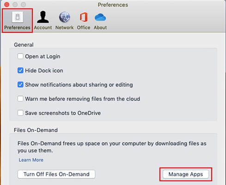Click the About tab label
This screenshot has width=226, height=185.
(100, 28)
